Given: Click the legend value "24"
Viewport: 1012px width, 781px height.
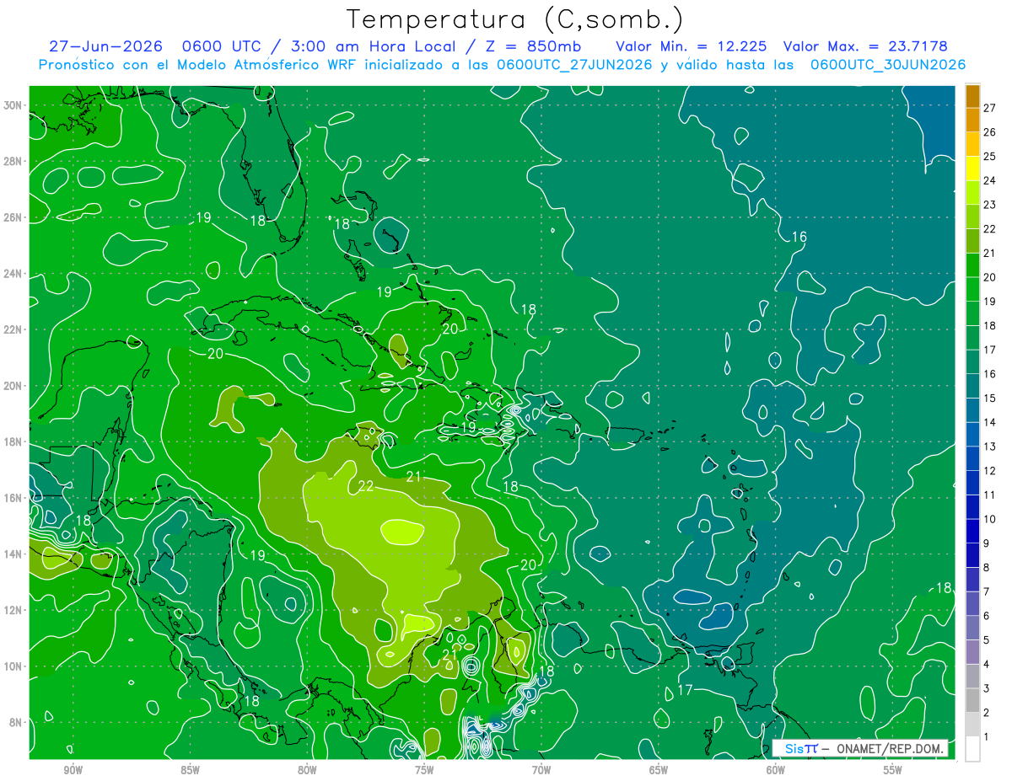Looking at the screenshot, I should point(990,180).
